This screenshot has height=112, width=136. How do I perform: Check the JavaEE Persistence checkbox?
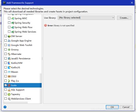[x=6, y=58]
